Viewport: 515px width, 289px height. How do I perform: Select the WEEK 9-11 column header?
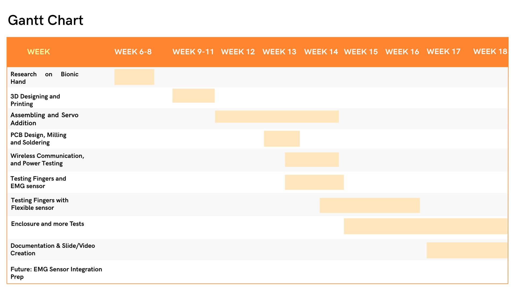click(193, 52)
